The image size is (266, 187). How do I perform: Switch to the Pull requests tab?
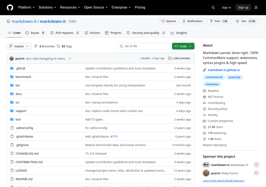click(x=65, y=33)
